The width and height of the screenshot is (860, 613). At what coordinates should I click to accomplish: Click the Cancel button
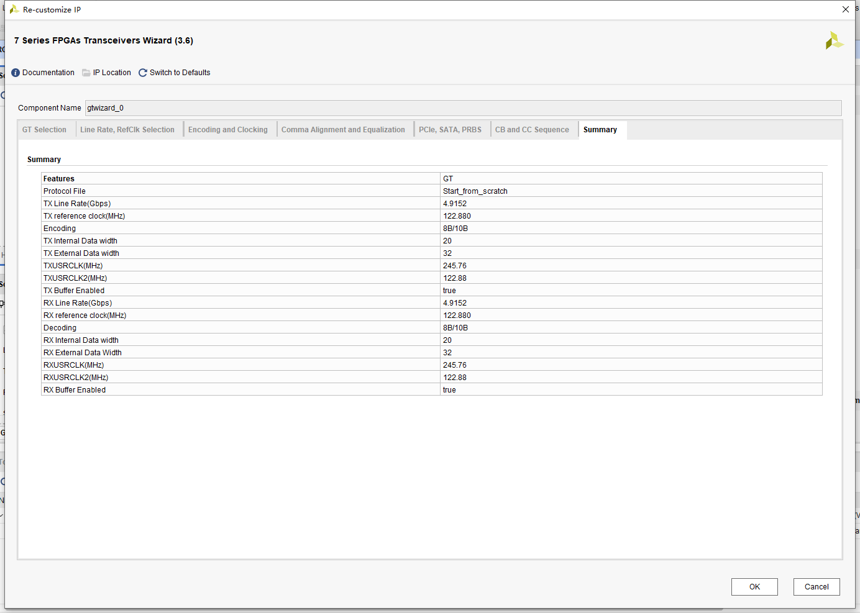coord(817,587)
